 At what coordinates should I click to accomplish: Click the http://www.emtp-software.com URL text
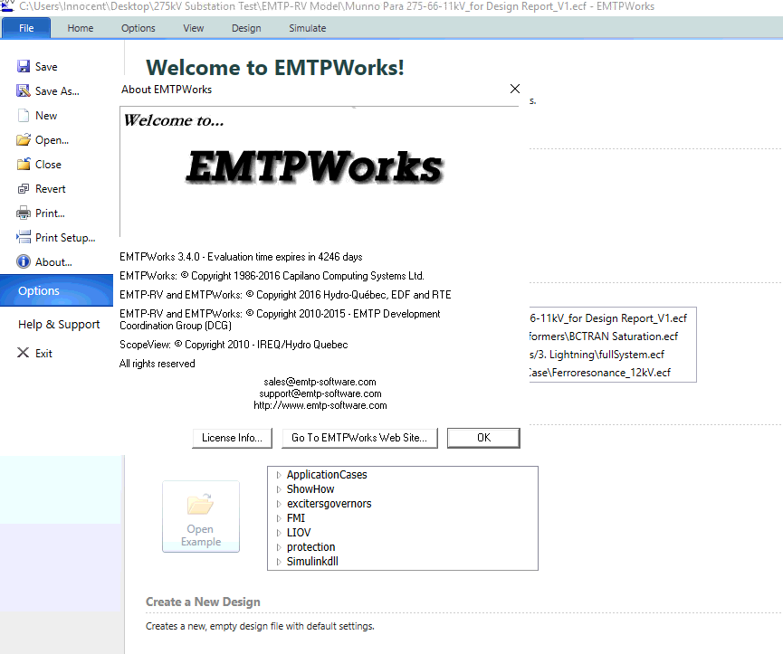coord(320,405)
